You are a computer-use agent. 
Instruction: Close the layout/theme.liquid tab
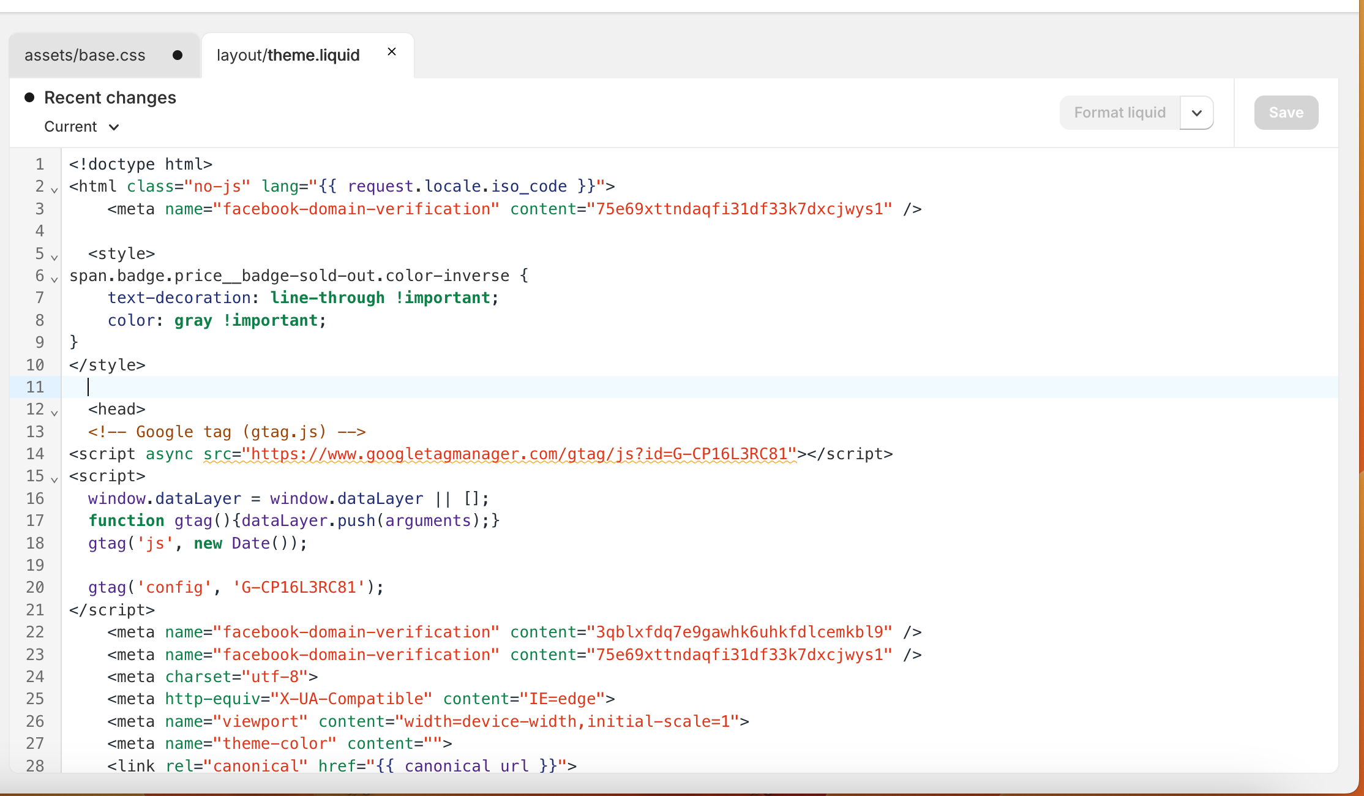392,52
